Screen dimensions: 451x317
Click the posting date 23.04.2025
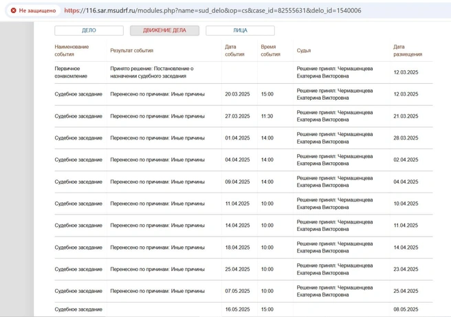pos(406,270)
